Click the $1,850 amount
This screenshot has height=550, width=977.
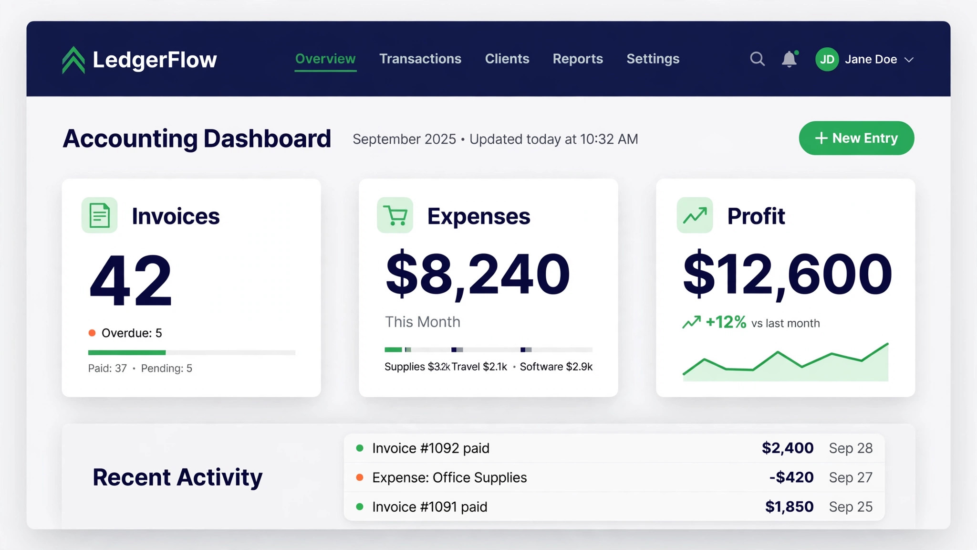point(789,507)
